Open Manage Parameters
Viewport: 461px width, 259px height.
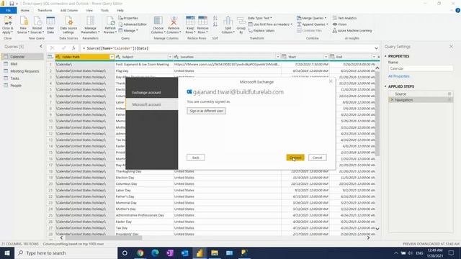(x=90, y=25)
